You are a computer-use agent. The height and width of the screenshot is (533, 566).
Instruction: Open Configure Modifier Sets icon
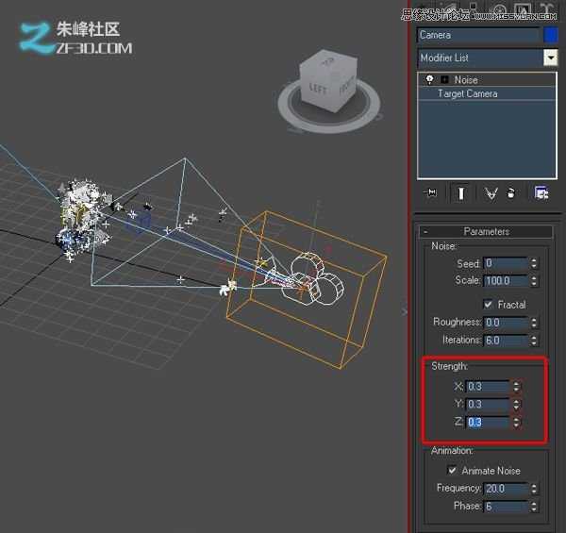pos(541,193)
